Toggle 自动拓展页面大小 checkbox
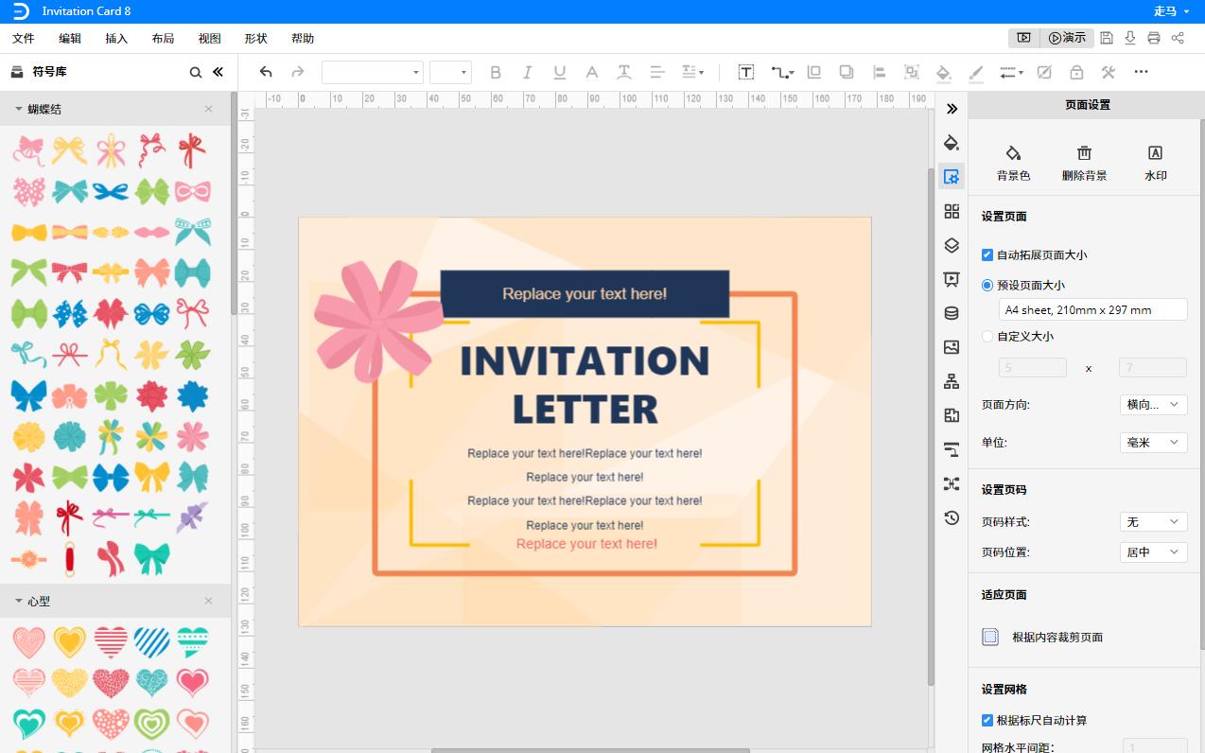The width and height of the screenshot is (1205, 753). pos(987,254)
